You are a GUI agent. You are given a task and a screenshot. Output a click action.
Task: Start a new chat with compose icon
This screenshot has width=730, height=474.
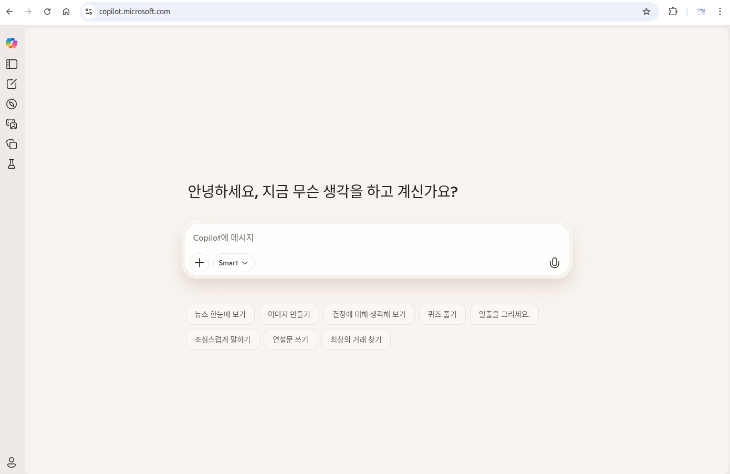pos(12,84)
